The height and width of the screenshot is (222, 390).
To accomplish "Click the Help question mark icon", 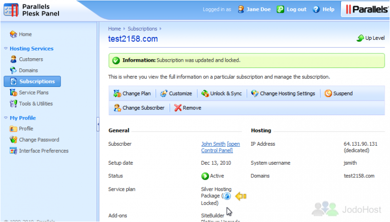I will click(x=316, y=9).
